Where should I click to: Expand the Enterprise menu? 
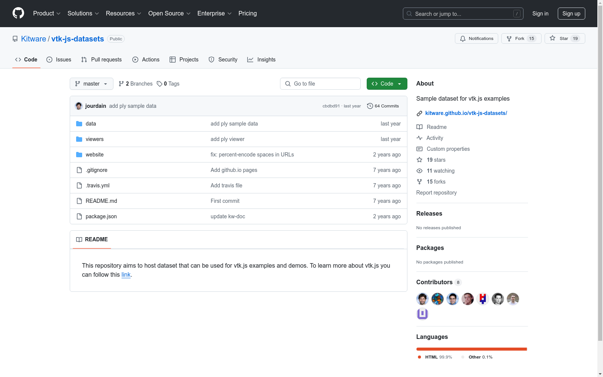pos(214,13)
